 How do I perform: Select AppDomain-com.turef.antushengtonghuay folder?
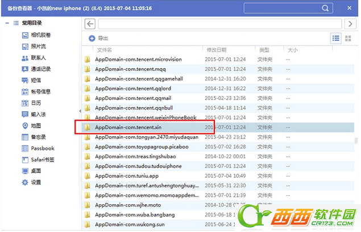click(x=218, y=185)
